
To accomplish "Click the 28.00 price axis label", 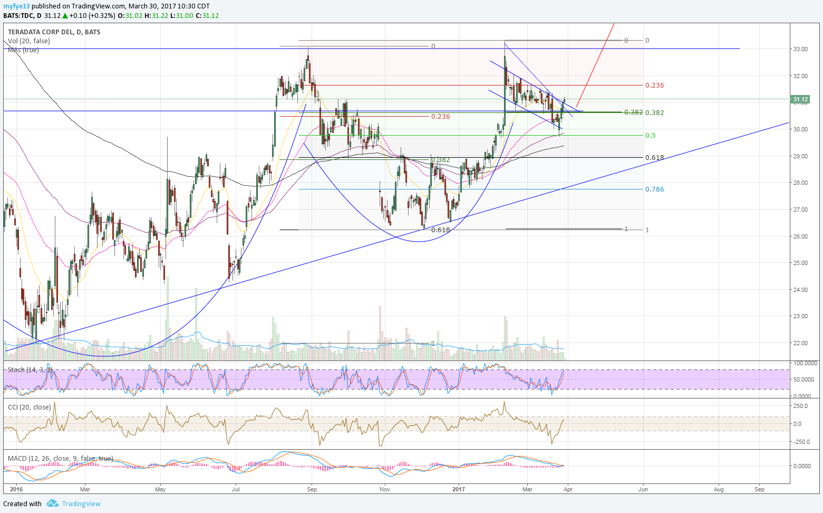I will 800,183.
